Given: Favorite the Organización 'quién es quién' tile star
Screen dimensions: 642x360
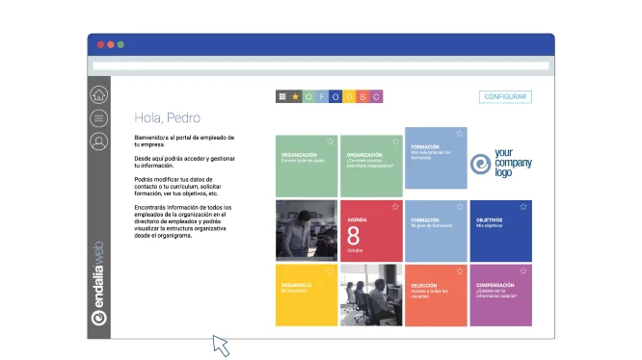Looking at the screenshot, I should coord(330,141).
